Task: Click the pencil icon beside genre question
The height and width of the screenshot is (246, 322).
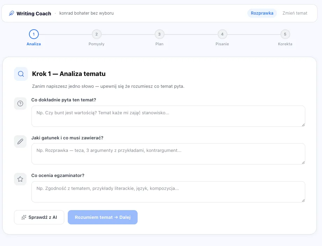Action: tap(20, 141)
